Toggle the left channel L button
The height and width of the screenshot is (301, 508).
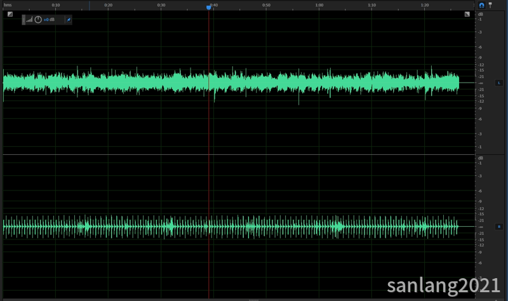tap(499, 83)
